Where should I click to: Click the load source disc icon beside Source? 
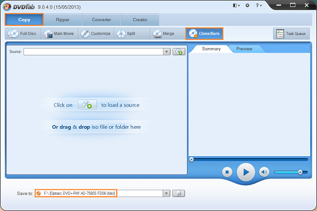pyautogui.click(x=179, y=52)
